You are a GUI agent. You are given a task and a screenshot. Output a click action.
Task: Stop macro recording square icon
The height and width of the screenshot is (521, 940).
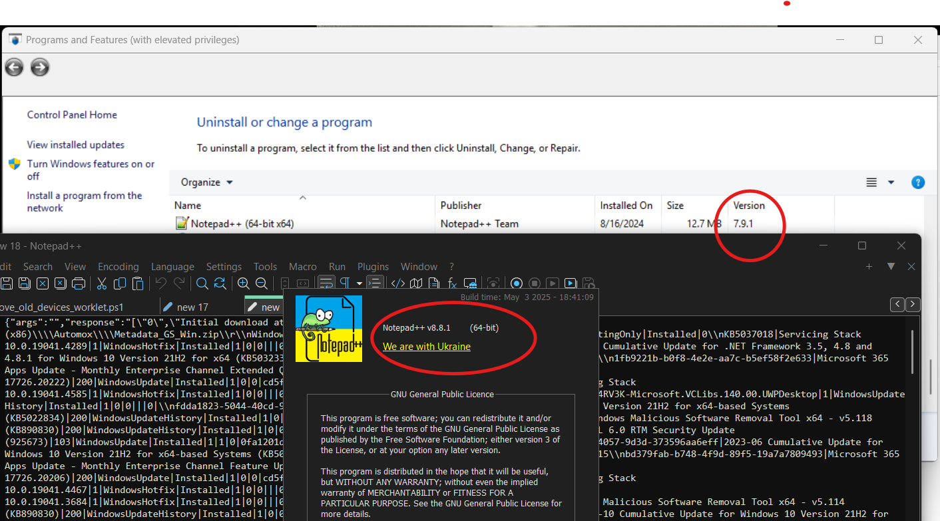(535, 283)
